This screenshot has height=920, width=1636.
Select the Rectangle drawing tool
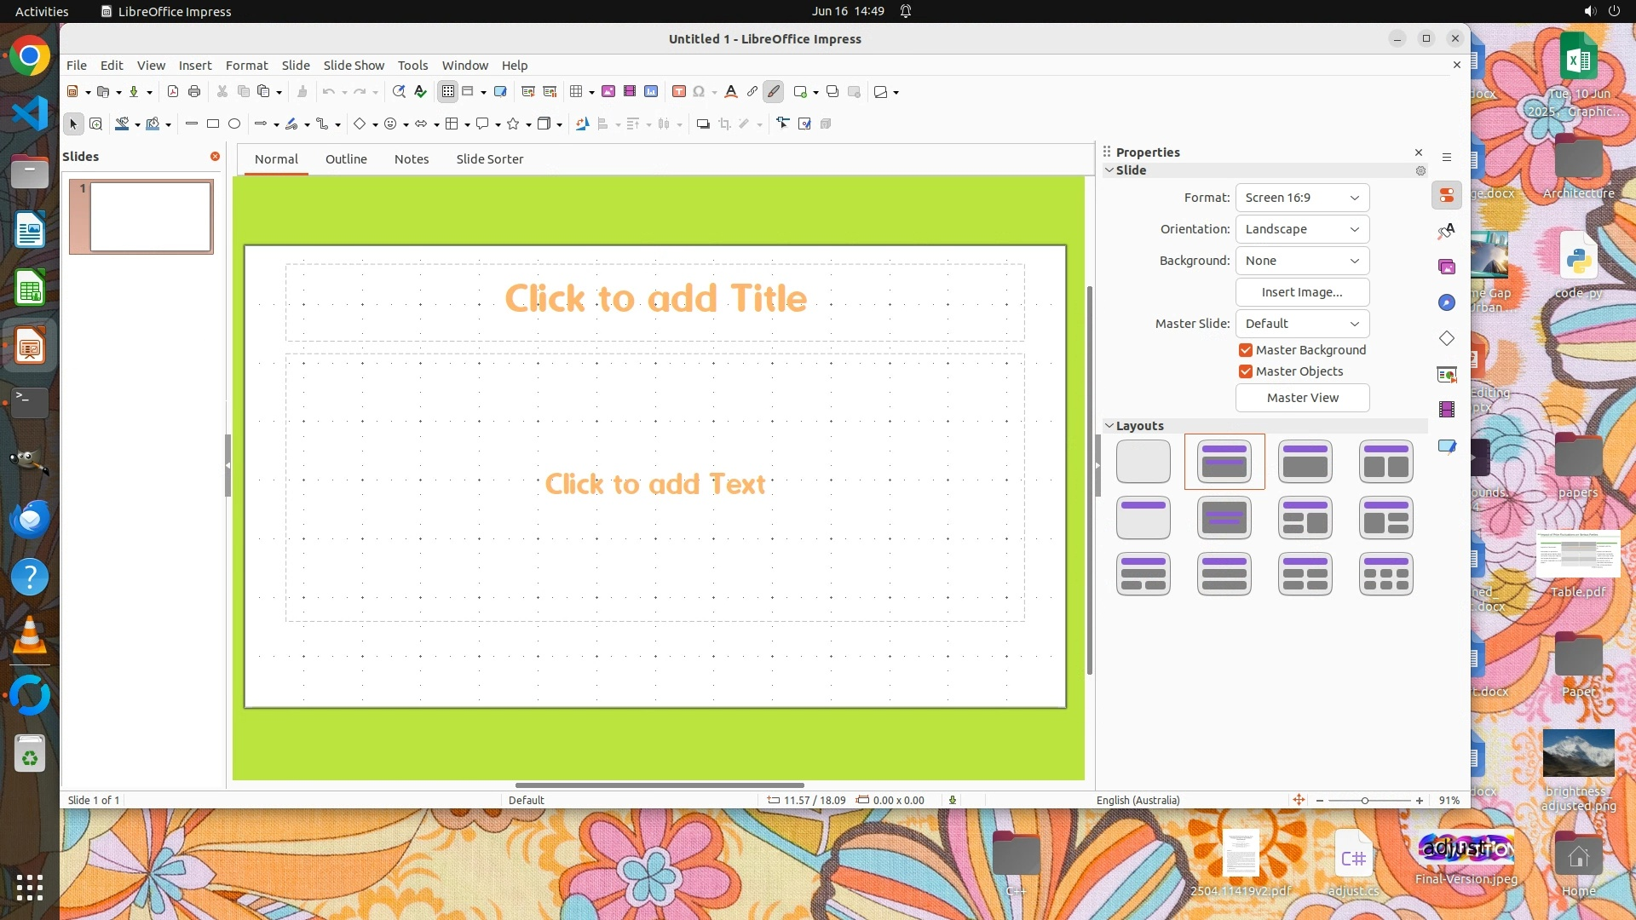tap(213, 124)
